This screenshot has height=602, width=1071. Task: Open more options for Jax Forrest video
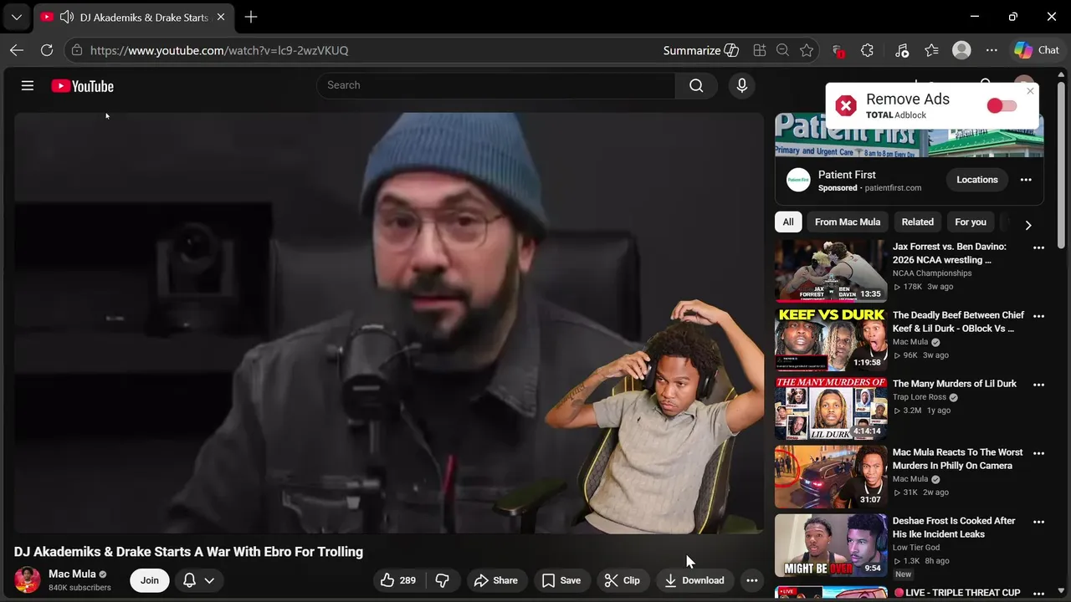click(x=1038, y=247)
